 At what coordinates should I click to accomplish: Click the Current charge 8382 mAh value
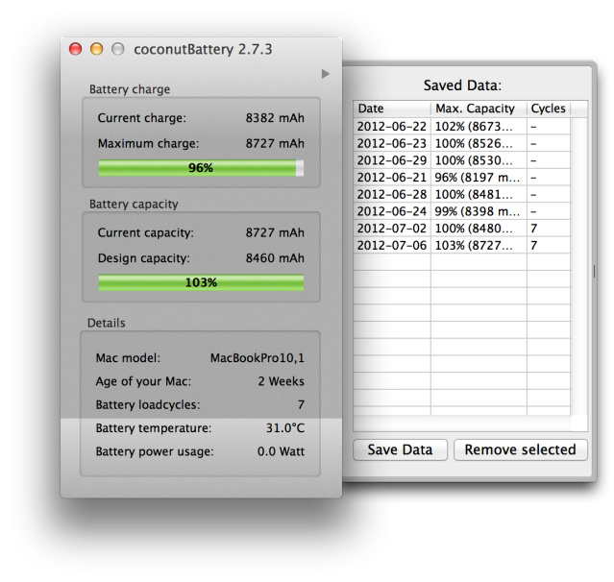[275, 118]
